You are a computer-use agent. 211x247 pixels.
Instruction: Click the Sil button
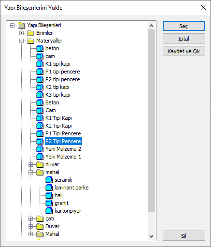pyautogui.click(x=184, y=236)
